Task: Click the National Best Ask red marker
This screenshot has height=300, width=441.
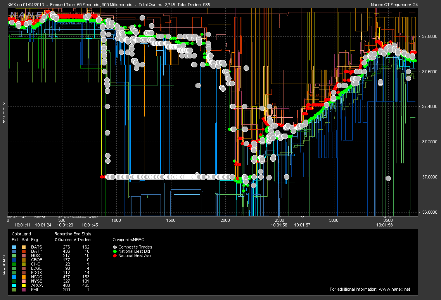Action: click(x=115, y=255)
